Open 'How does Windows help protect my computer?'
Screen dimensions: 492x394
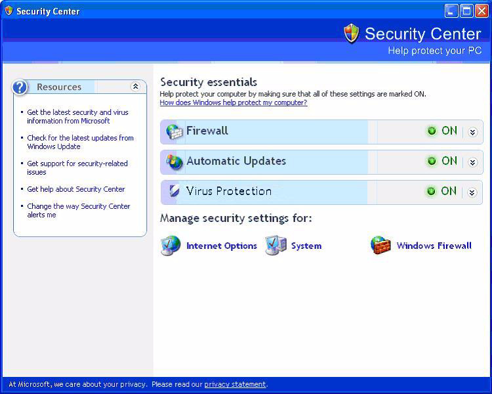click(234, 102)
